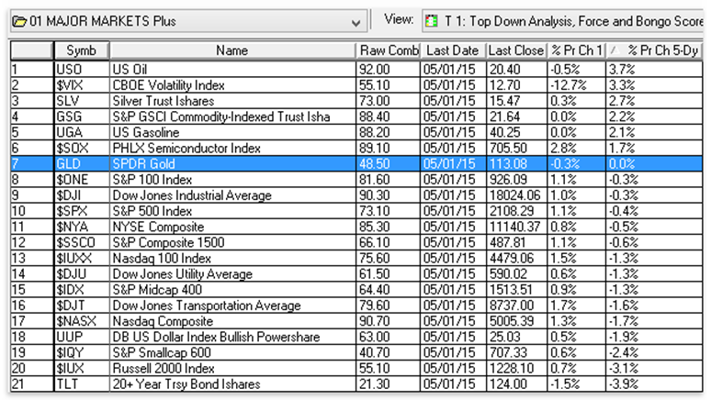Screen dimensions: 711x400
Task: Select S&P 500 Index name
Action: click(232, 211)
